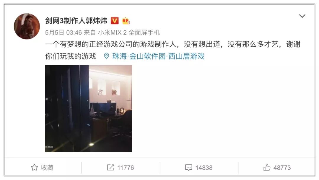Enlarge the office photo thumbnail
This screenshot has width=319, height=180.
89,108
